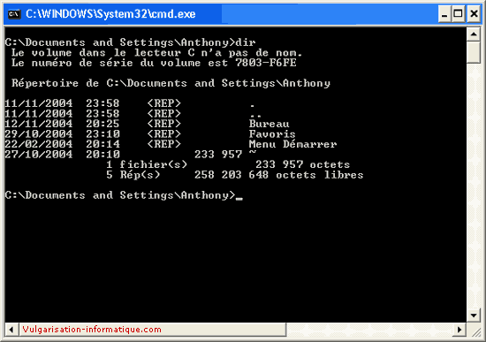The width and height of the screenshot is (486, 342).
Task: Click the date 27/10/2004
Action: point(39,155)
